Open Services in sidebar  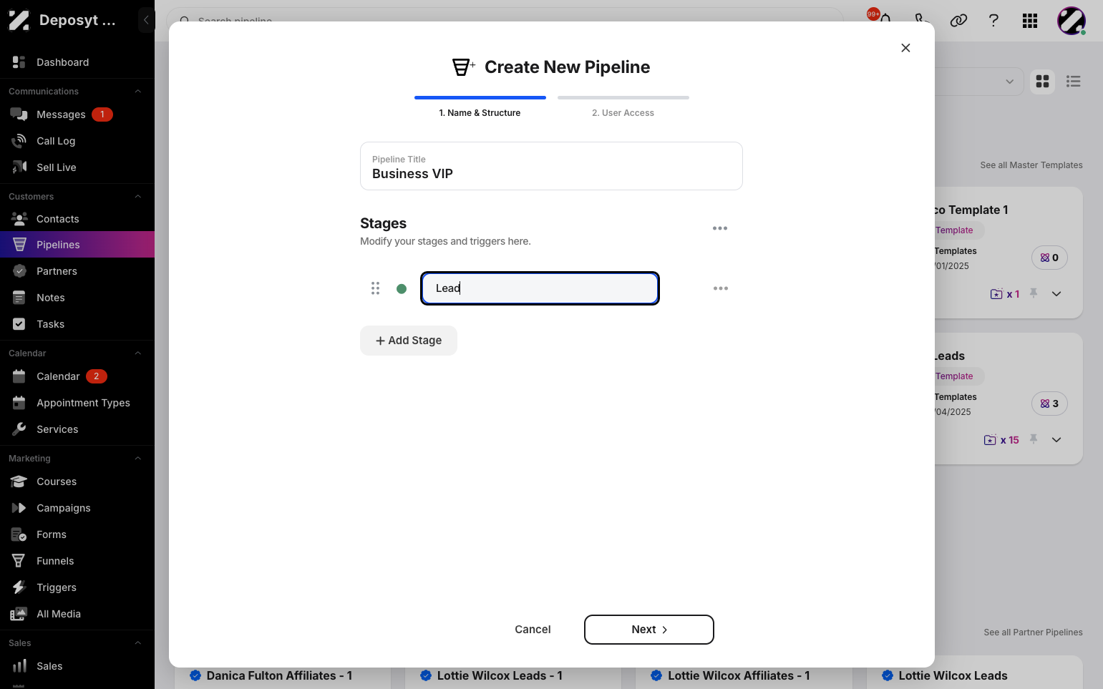77,429
